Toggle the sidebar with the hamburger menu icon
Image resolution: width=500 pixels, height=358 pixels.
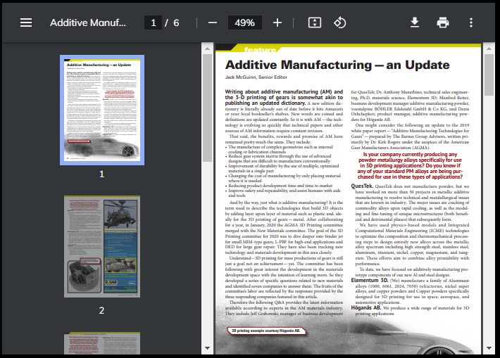coord(26,23)
